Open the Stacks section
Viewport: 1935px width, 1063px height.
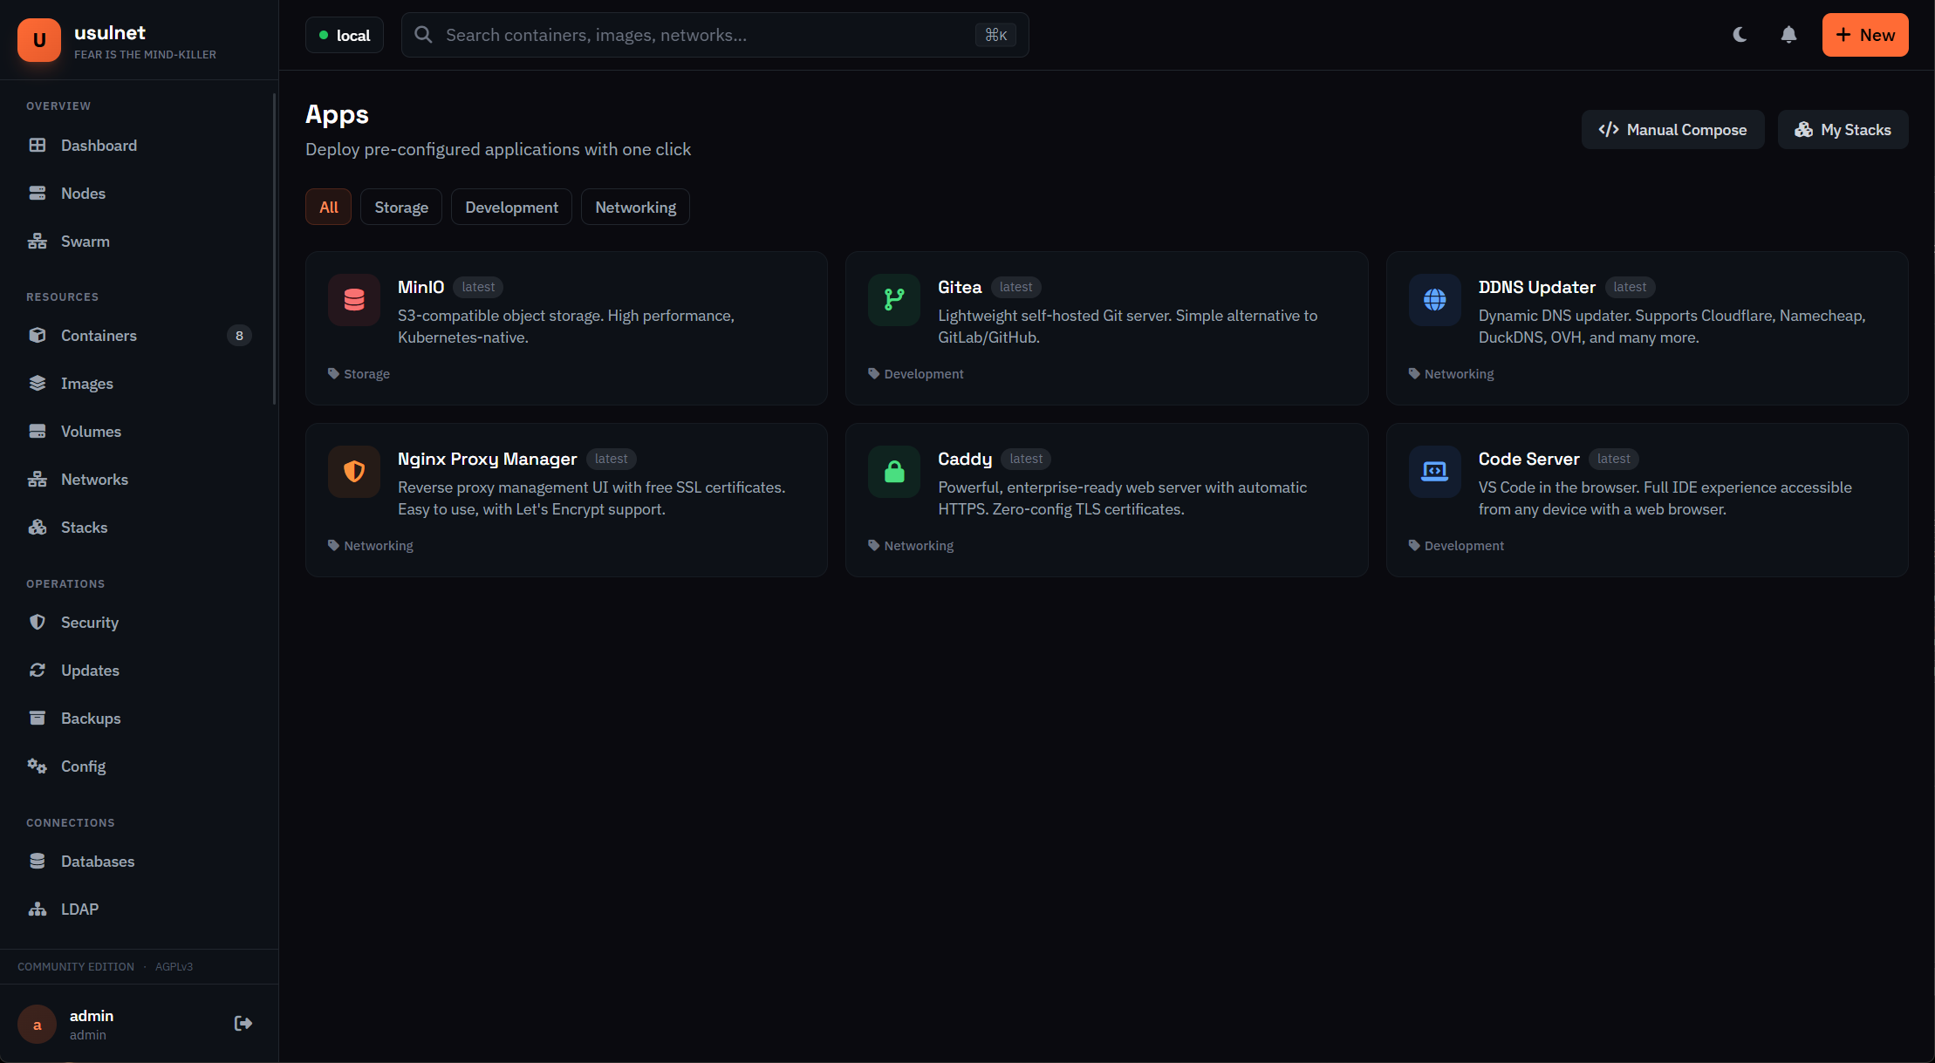point(84,527)
